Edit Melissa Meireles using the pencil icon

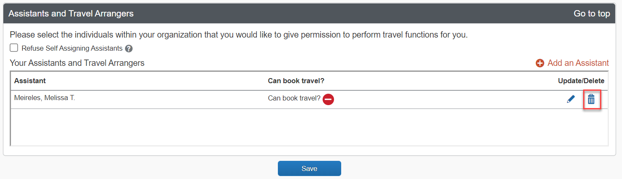(x=571, y=99)
